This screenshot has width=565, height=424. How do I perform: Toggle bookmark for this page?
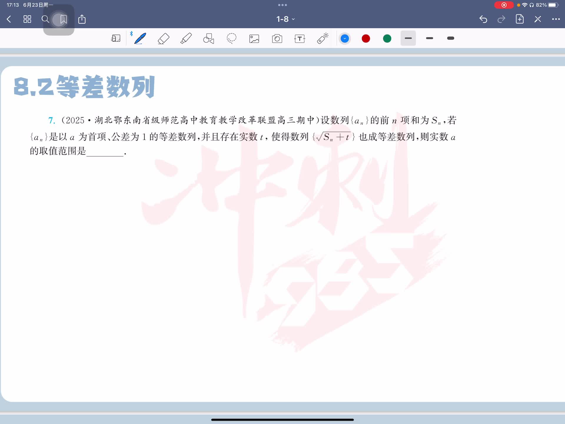63,19
